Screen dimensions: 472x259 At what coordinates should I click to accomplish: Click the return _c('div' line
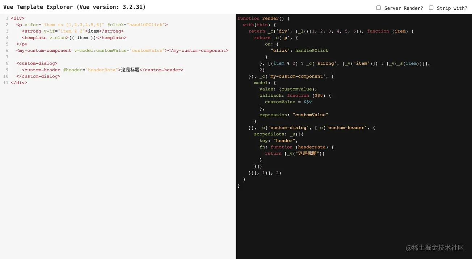[x=331, y=31]
